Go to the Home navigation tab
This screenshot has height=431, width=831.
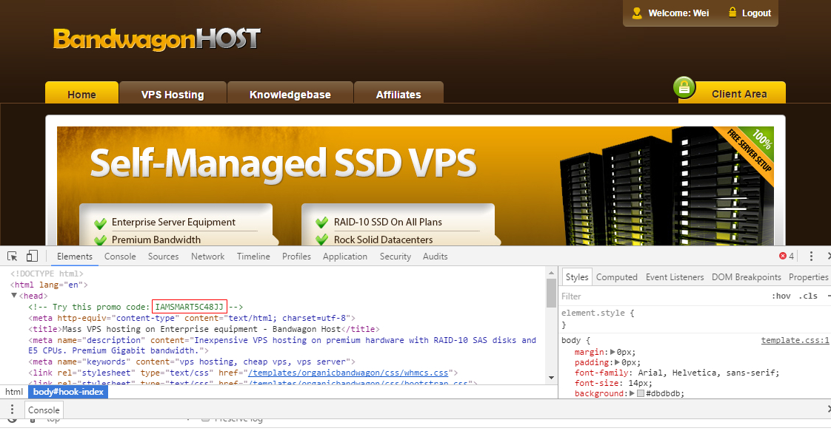(81, 93)
